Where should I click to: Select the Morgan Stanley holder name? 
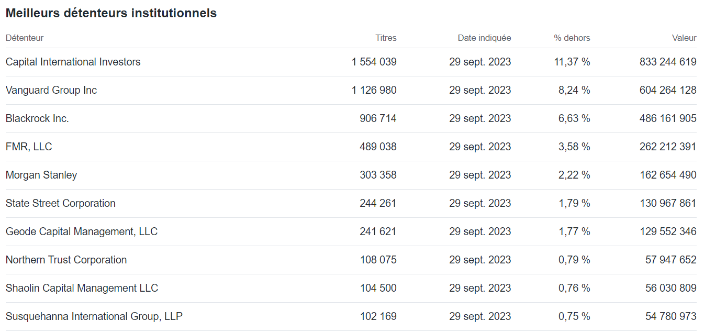point(41,175)
